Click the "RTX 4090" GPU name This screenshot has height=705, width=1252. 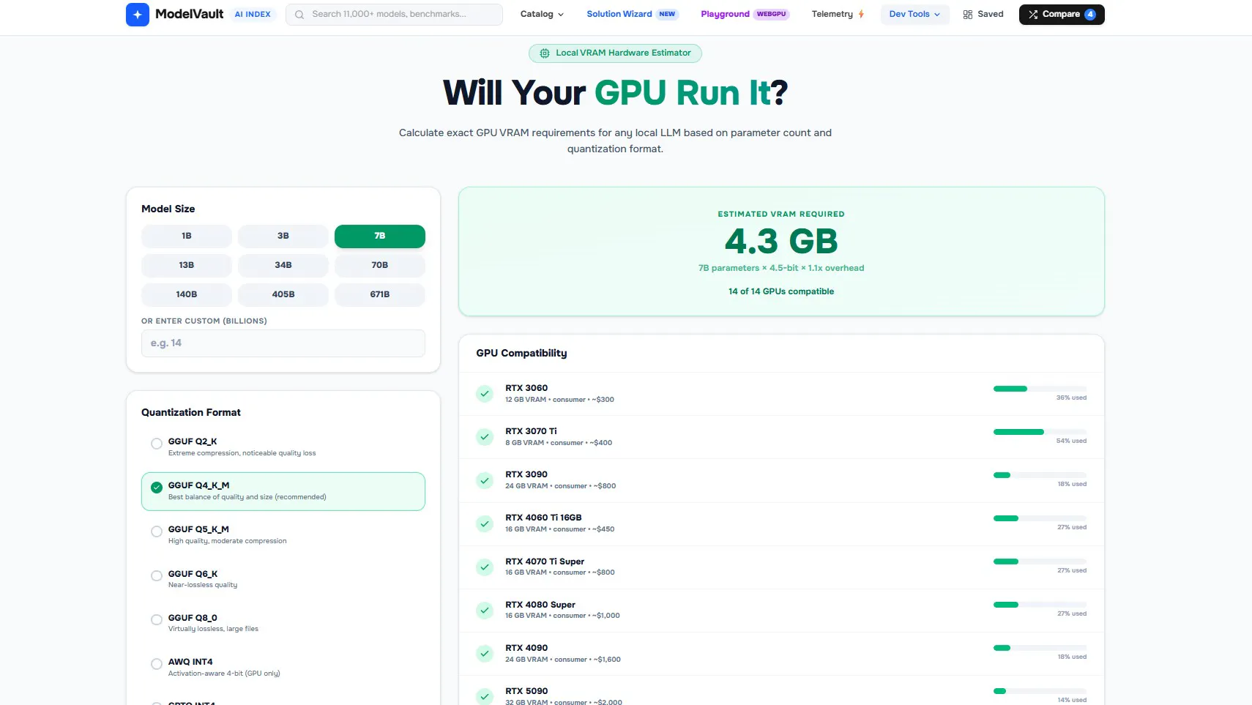click(526, 648)
